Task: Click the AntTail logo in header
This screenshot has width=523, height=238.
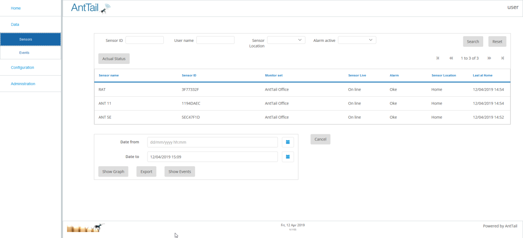Action: [90, 8]
